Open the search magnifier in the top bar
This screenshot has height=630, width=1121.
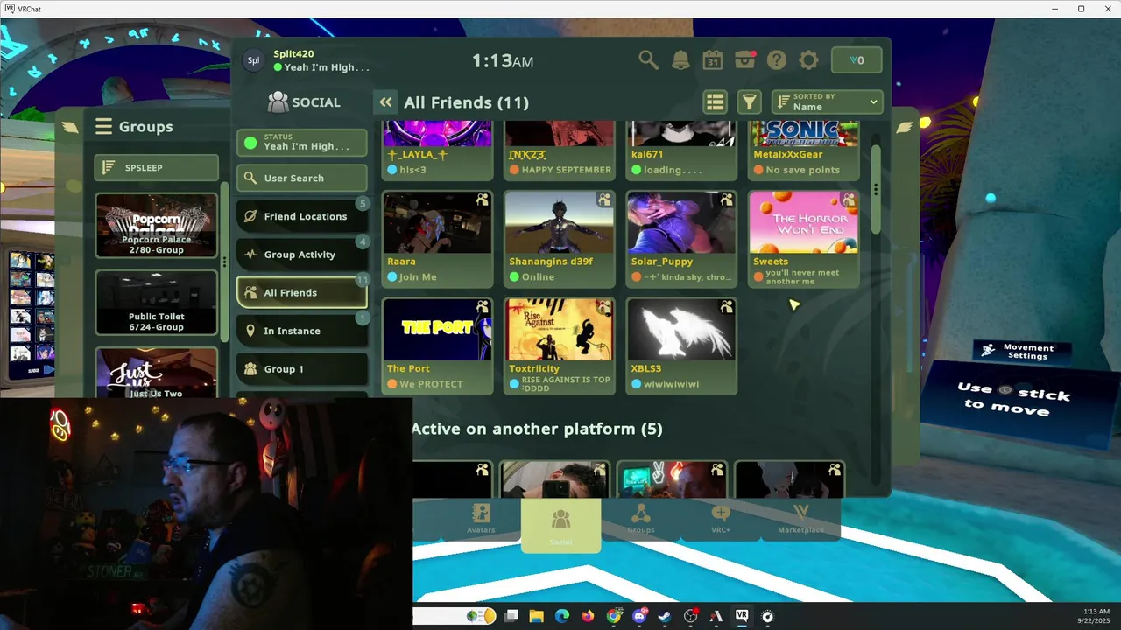(x=648, y=59)
